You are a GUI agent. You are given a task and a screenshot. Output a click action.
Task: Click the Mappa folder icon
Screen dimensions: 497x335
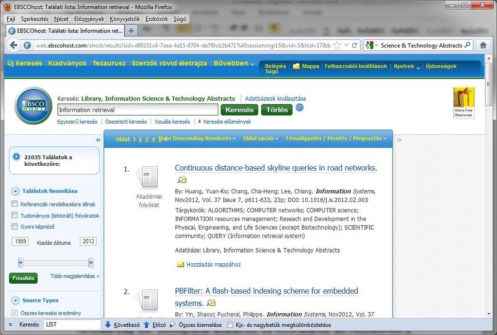click(296, 66)
